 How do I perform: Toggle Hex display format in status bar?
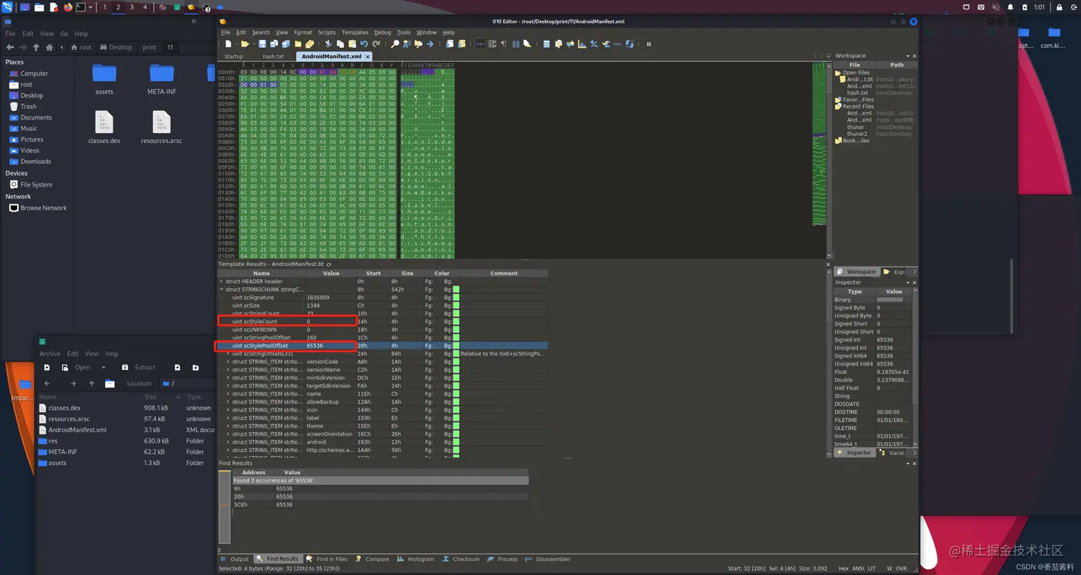[844, 569]
